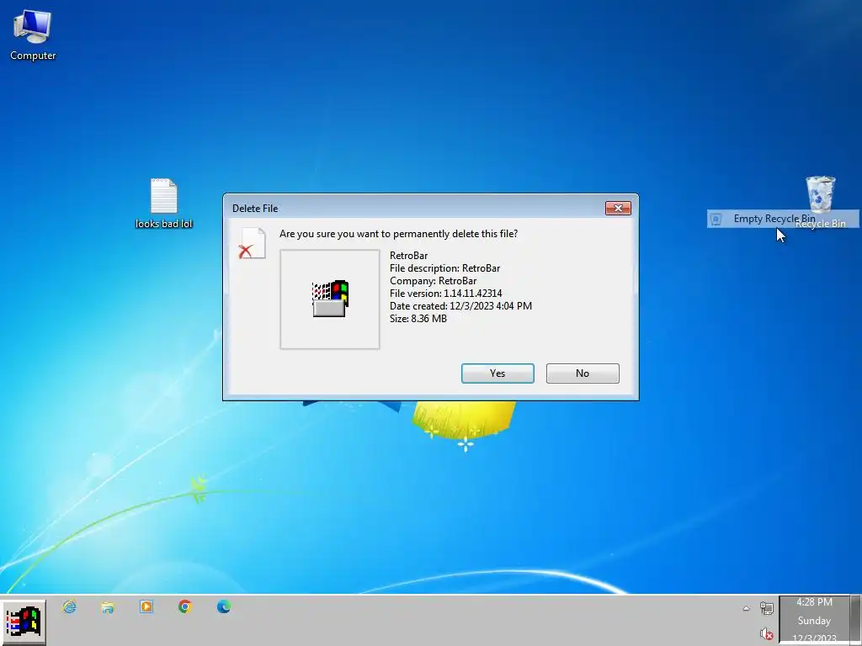Launch Microsoft Edge from taskbar

coord(224,606)
